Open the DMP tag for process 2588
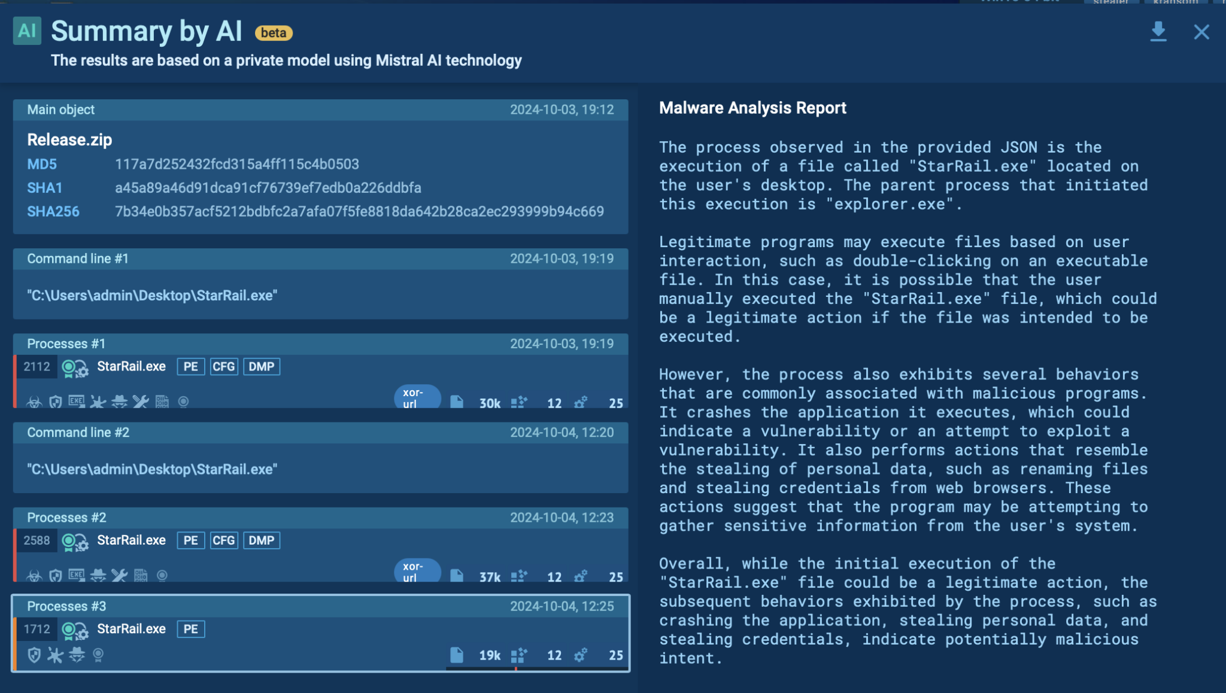The image size is (1226, 693). coord(262,540)
